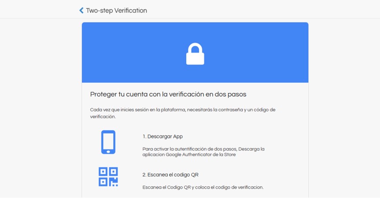The height and width of the screenshot is (198, 380).
Task: Select the blue smartphone icon
Action: tap(108, 142)
